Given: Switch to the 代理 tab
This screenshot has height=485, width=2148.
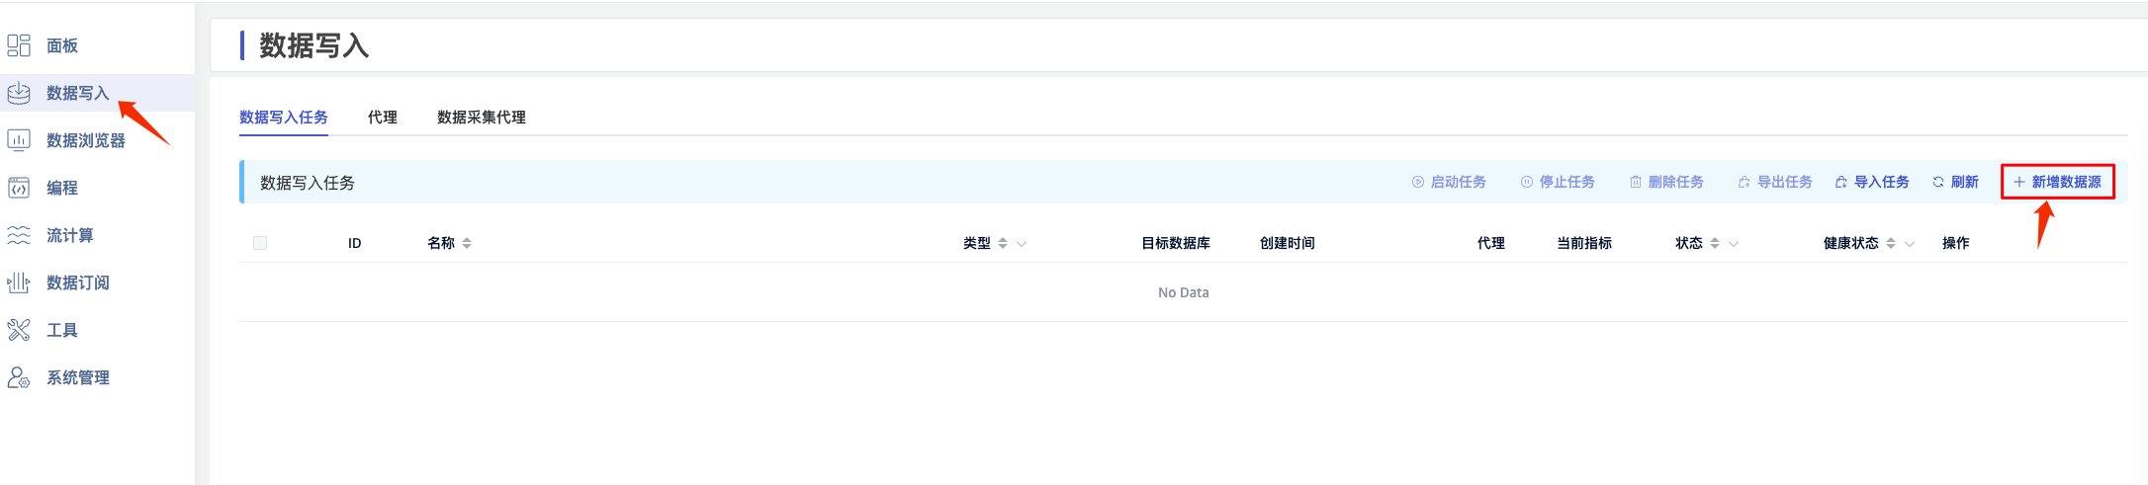Looking at the screenshot, I should point(382,118).
